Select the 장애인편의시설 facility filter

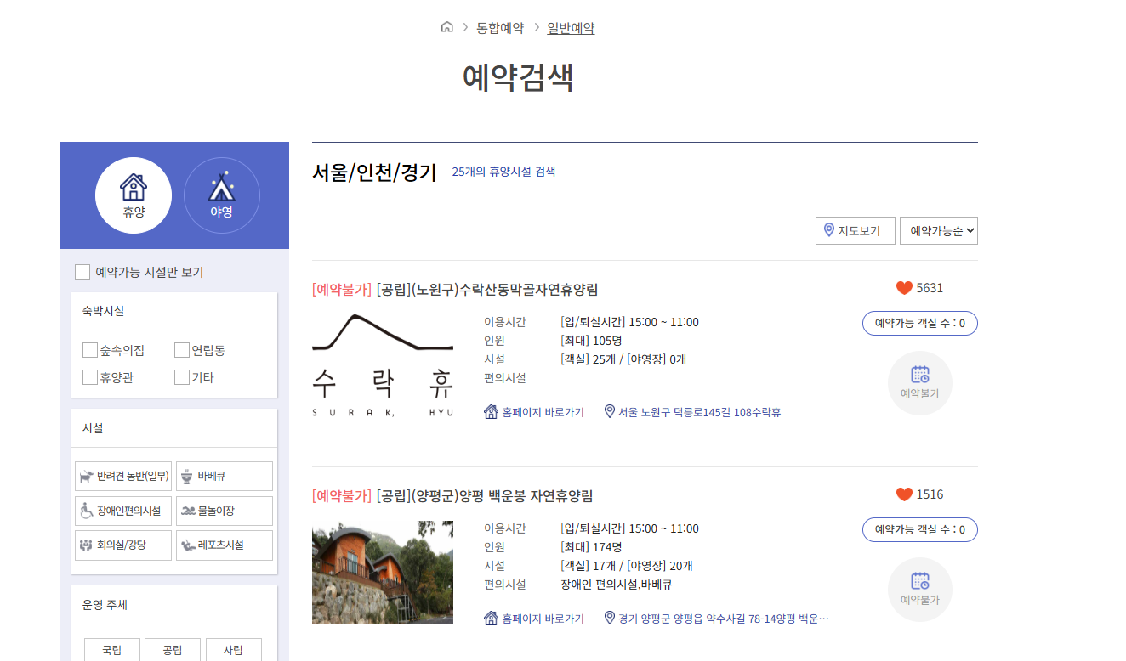(123, 511)
